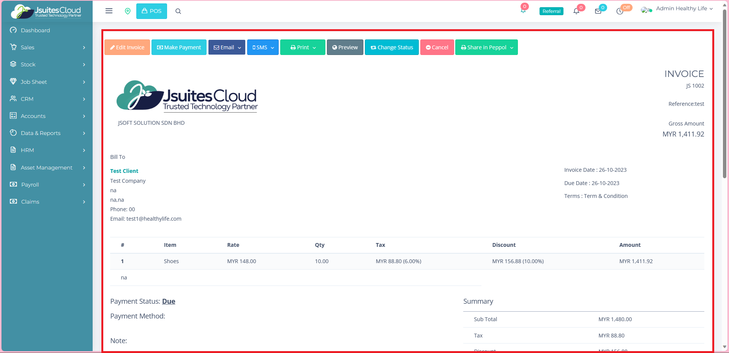Viewport: 729px width, 353px height.
Task: Click the Referral badge
Action: pyautogui.click(x=551, y=11)
